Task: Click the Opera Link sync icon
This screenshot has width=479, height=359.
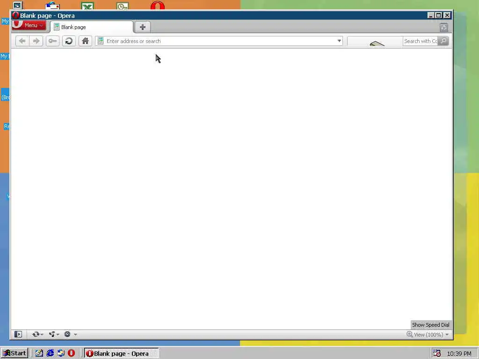Action: (x=36, y=335)
